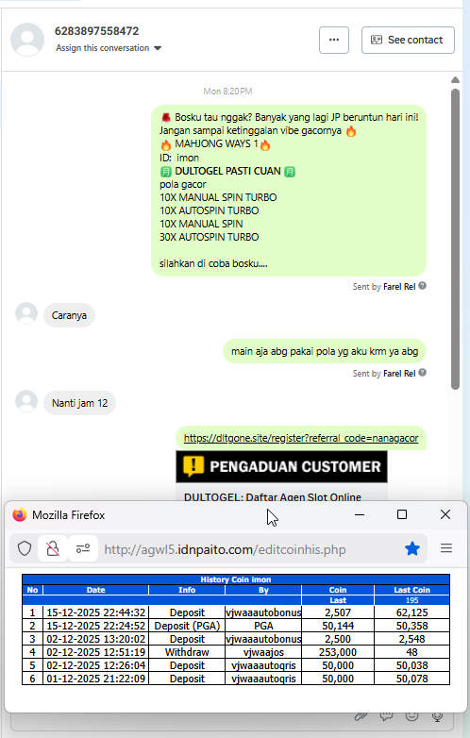470x738 pixels.
Task: Click the Info column header
Action: pos(187,590)
